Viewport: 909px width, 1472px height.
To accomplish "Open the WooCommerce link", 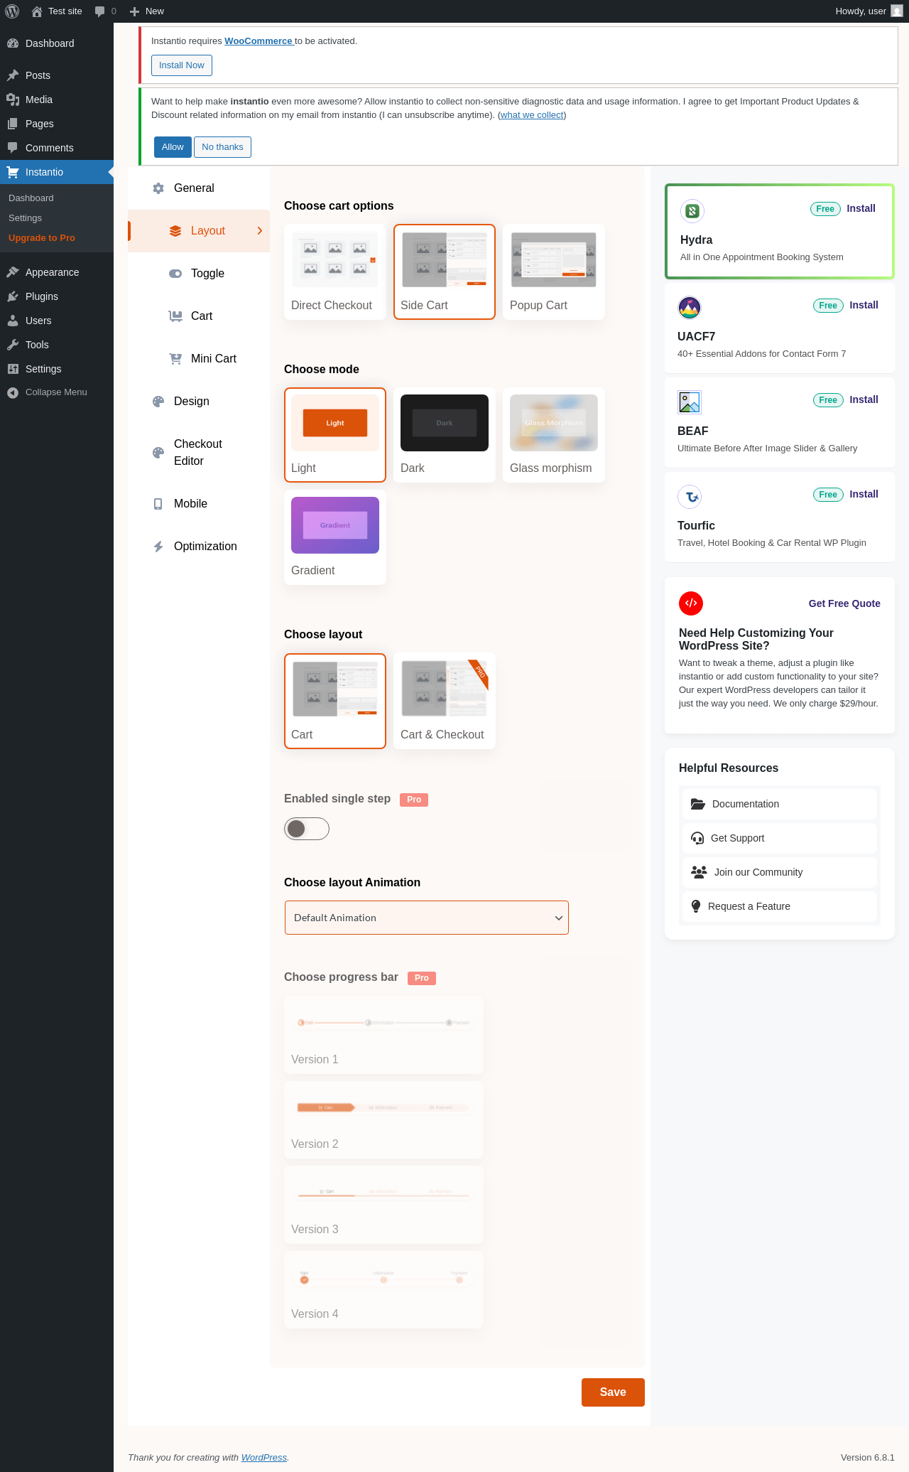I will point(258,41).
